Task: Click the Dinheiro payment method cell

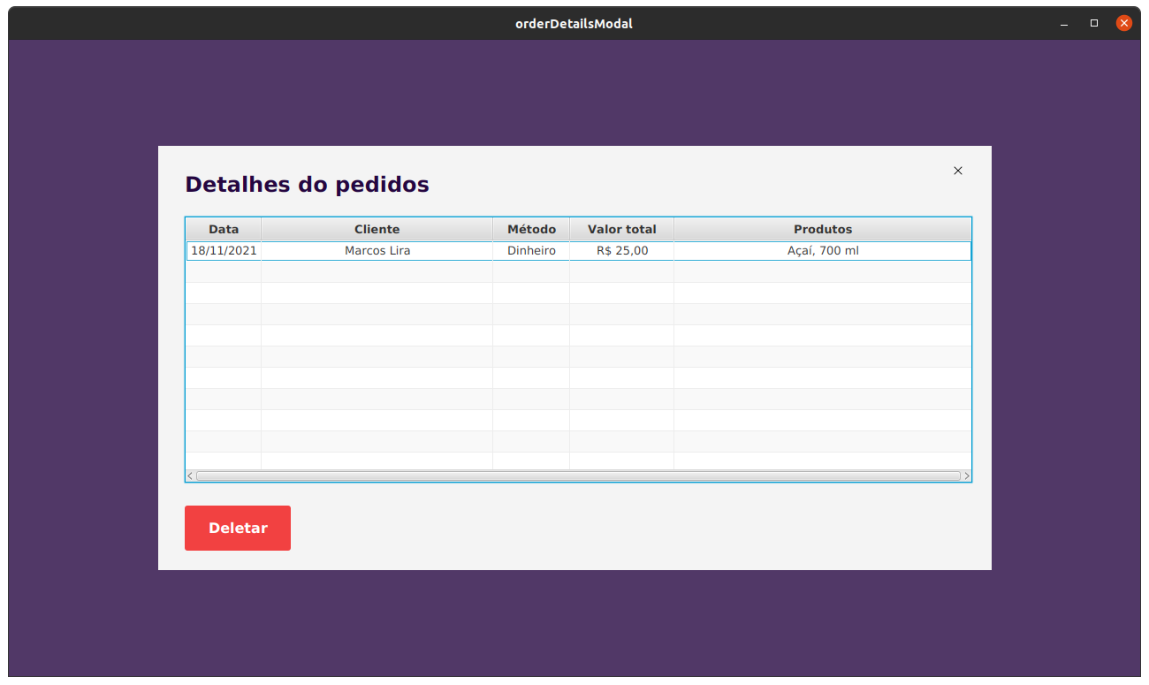Action: point(531,251)
